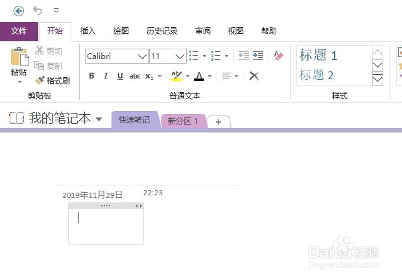Click the 复制 copy button

click(49, 66)
